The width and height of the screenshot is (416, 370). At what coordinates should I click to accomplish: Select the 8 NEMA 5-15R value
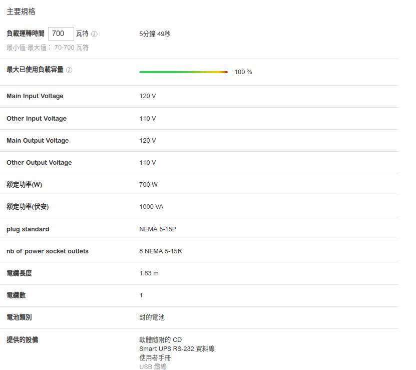tap(161, 251)
